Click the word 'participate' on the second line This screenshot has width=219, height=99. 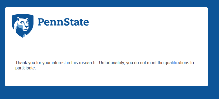click(x=25, y=68)
